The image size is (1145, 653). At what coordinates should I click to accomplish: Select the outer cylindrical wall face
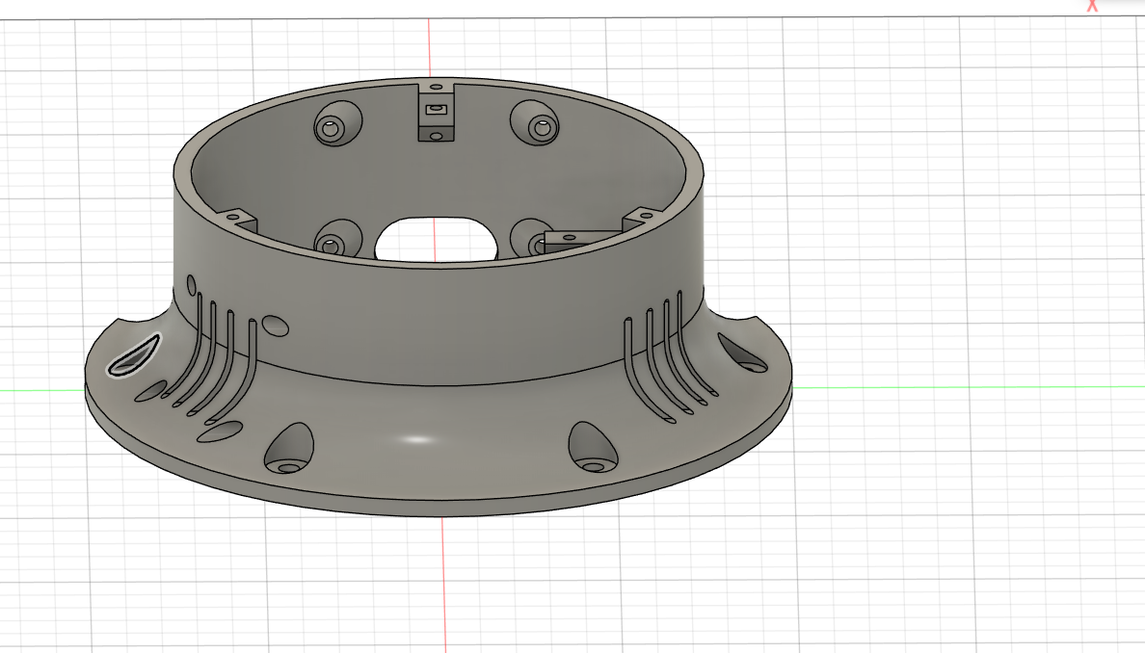tap(439, 321)
